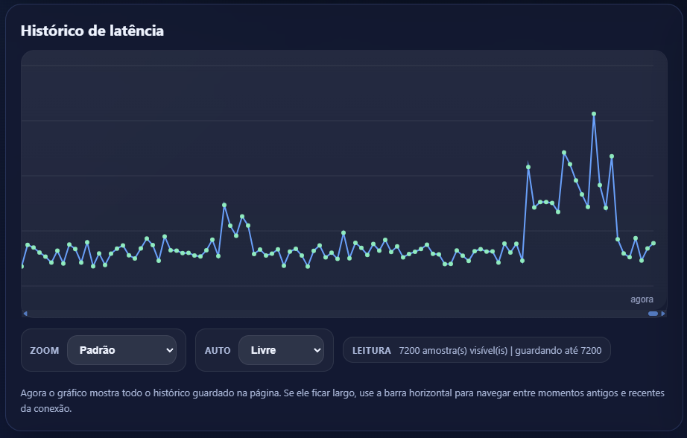The height and width of the screenshot is (438, 687).
Task: Click the AUTO label text
Action: 218,350
